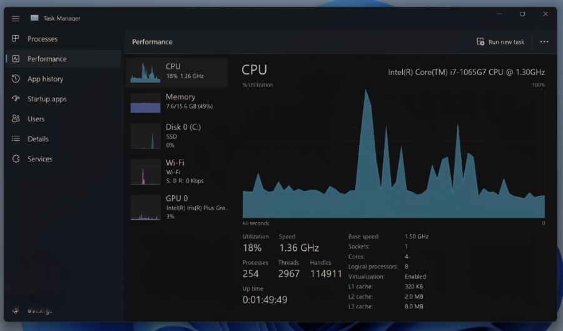
Task: View the Wi-Fi network graph
Action: (177, 171)
